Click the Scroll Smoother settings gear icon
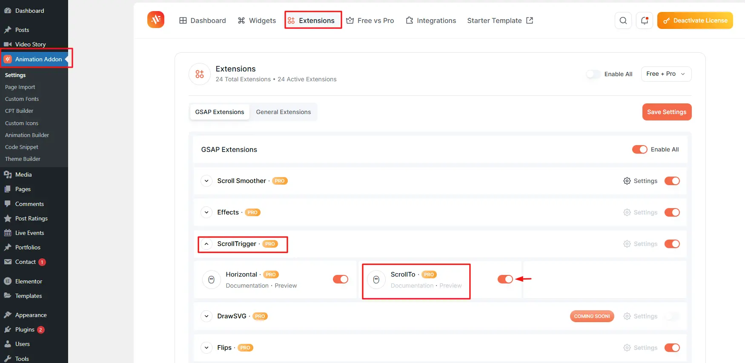Image resolution: width=745 pixels, height=363 pixels. (x=627, y=181)
